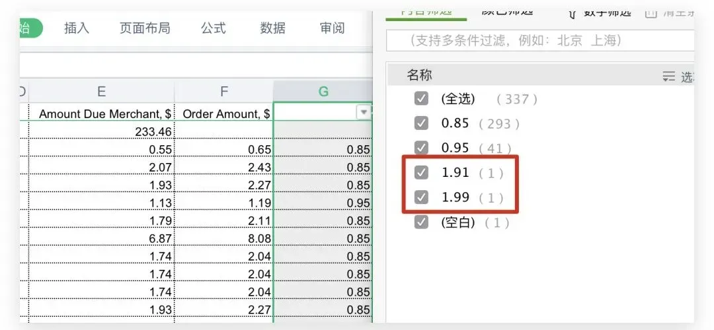
Task: Switch to the 颜色筛选 tab
Action: (x=508, y=11)
